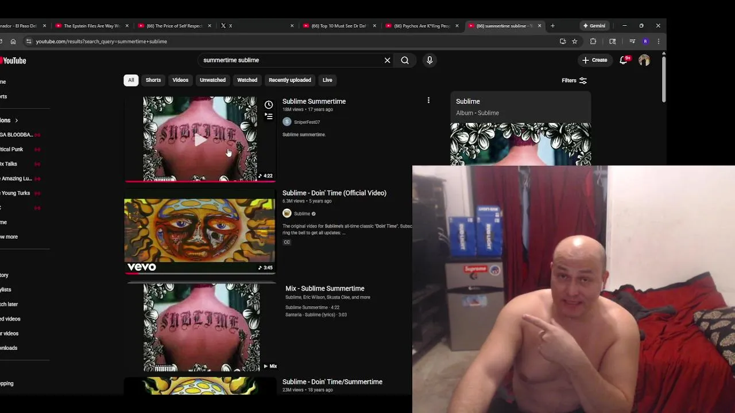Click Add to queue icon on Sublime Summertime thumbnail
Image resolution: width=735 pixels, height=413 pixels.
point(268,116)
